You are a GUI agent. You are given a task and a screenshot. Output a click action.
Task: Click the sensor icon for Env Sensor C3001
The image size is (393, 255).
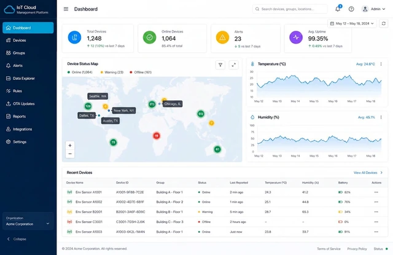(x=69, y=222)
